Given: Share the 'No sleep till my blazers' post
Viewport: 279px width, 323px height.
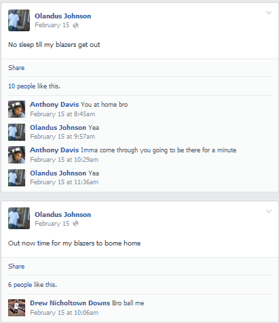Looking at the screenshot, I should [x=16, y=68].
